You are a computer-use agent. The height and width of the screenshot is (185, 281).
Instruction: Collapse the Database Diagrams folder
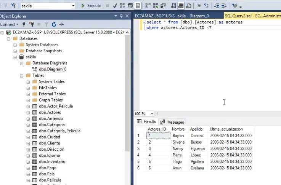click(x=22, y=64)
